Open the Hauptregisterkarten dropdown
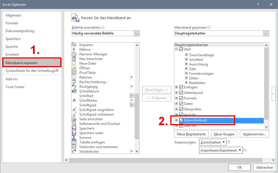 coord(266,33)
